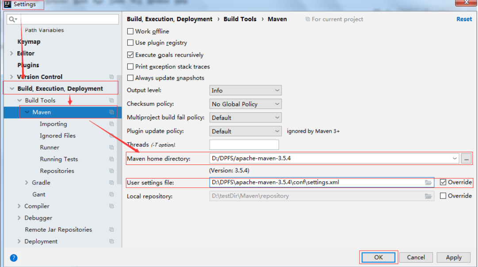Open Repositories under Maven
This screenshot has width=478, height=267.
[x=57, y=171]
